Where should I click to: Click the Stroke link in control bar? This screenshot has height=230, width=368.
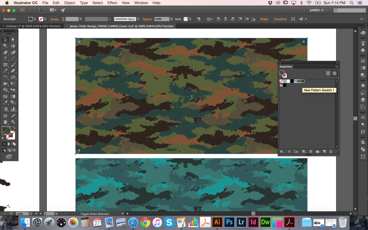point(55,19)
